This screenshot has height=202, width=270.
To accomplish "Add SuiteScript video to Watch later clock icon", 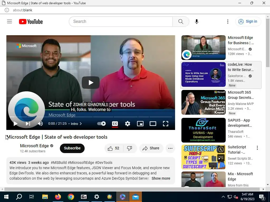I will [x=221, y=149].
